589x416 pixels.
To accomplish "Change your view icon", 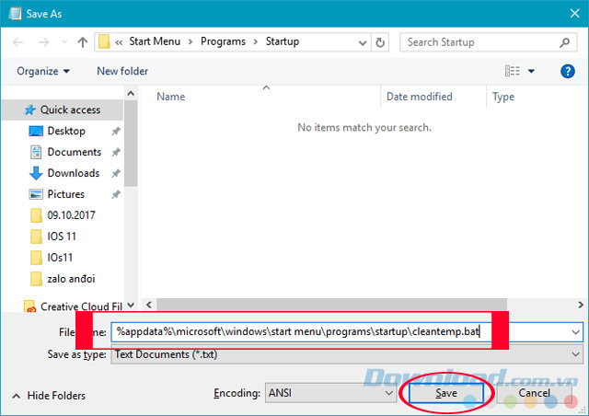I will pos(513,71).
